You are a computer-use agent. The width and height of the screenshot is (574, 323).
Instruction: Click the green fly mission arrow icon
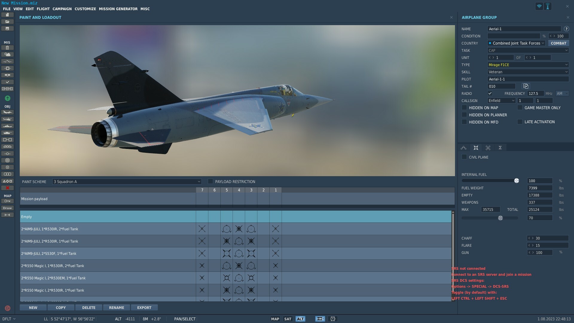(x=7, y=98)
